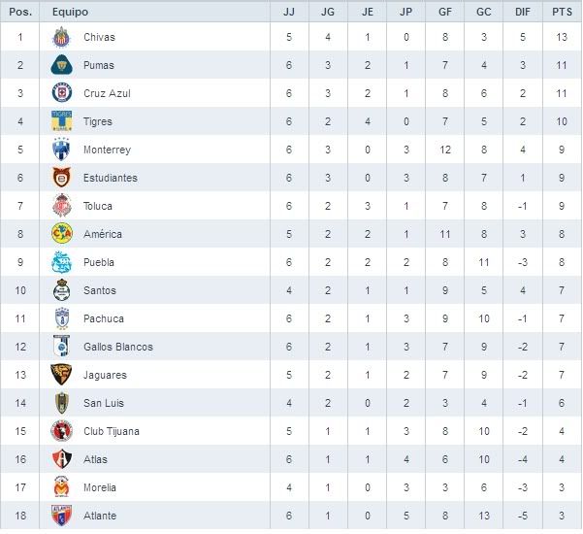Open the Toluca team name link
583x534 pixels.
click(98, 206)
